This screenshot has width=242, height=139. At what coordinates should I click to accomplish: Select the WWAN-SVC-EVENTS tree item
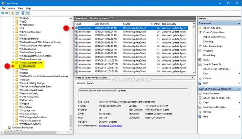point(30,124)
